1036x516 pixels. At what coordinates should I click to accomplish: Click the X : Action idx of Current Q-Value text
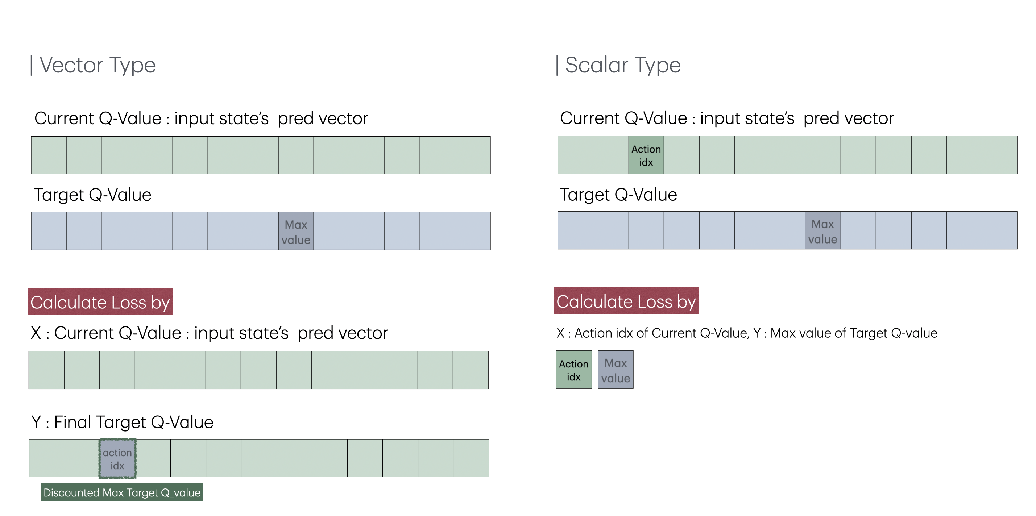point(652,333)
